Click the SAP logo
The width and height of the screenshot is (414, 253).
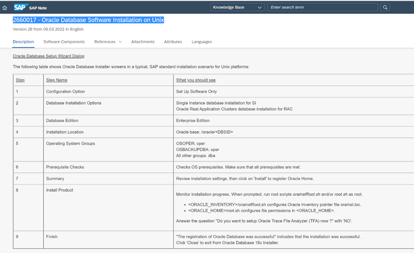(x=20, y=7)
